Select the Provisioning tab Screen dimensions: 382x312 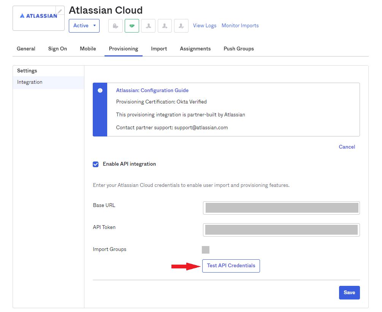coord(124,49)
